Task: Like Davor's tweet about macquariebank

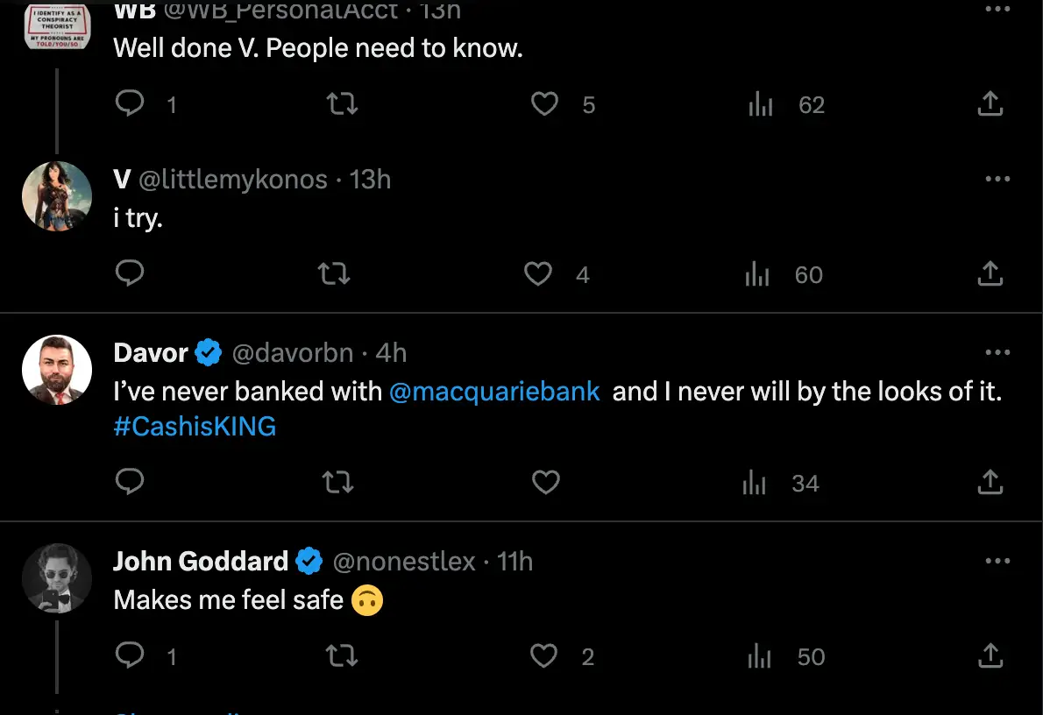Action: pos(546,482)
